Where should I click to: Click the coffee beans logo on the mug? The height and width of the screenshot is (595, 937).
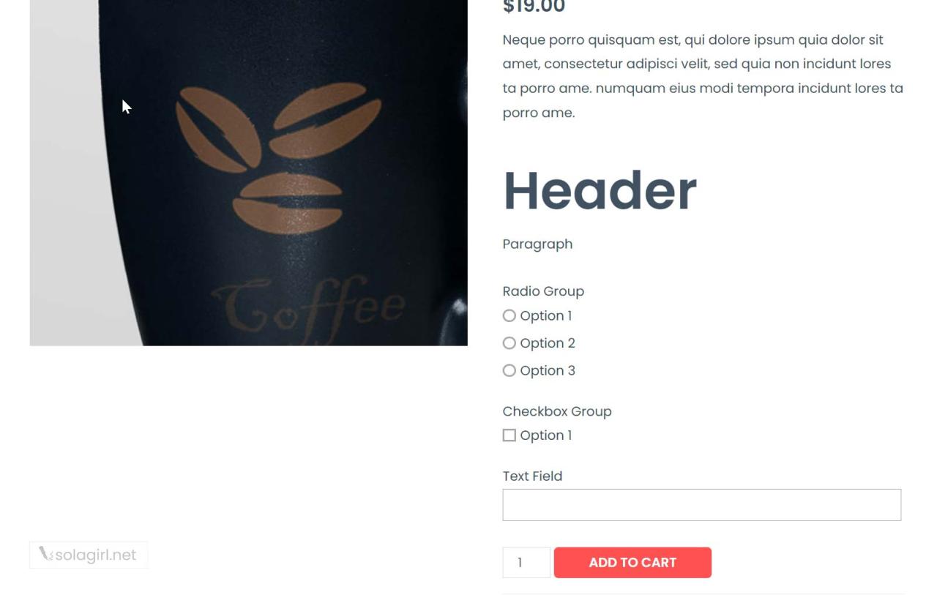(x=278, y=157)
